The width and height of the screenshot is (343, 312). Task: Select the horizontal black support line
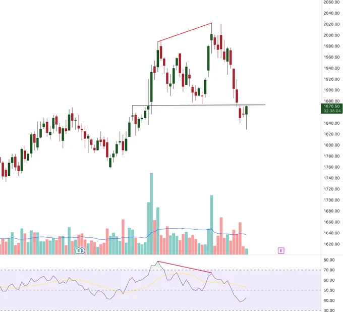199,106
